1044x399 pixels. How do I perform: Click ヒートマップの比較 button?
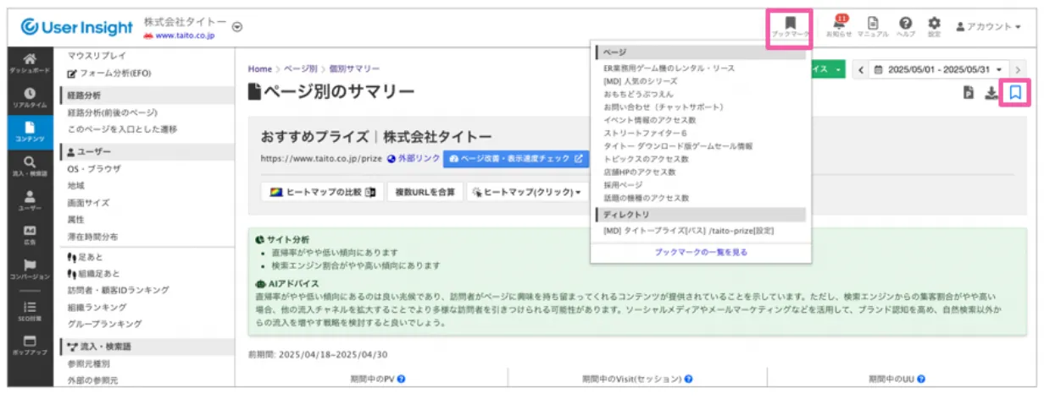coord(321,193)
